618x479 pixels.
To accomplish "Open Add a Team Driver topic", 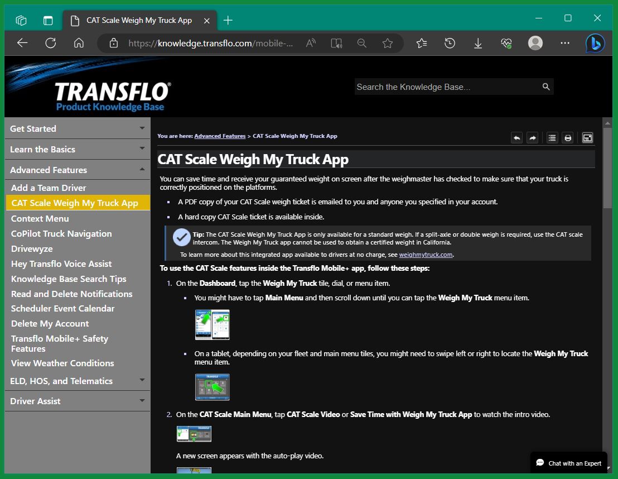I will [49, 188].
